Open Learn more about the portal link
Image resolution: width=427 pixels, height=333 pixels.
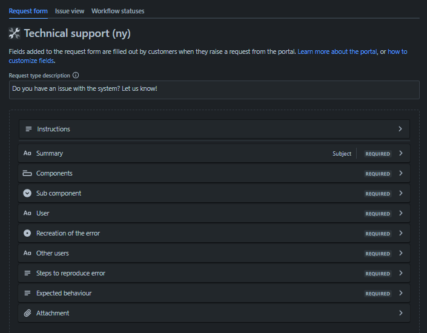pyautogui.click(x=337, y=52)
